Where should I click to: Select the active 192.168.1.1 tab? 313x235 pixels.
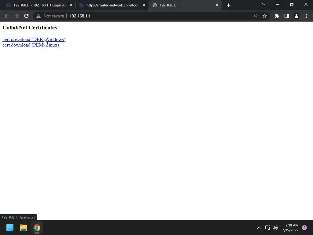coord(185,5)
